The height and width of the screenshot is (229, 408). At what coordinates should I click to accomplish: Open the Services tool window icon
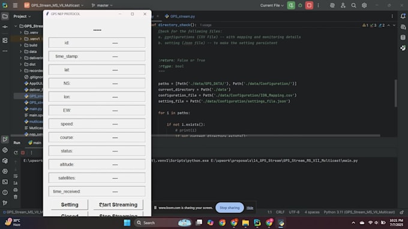[5, 171]
